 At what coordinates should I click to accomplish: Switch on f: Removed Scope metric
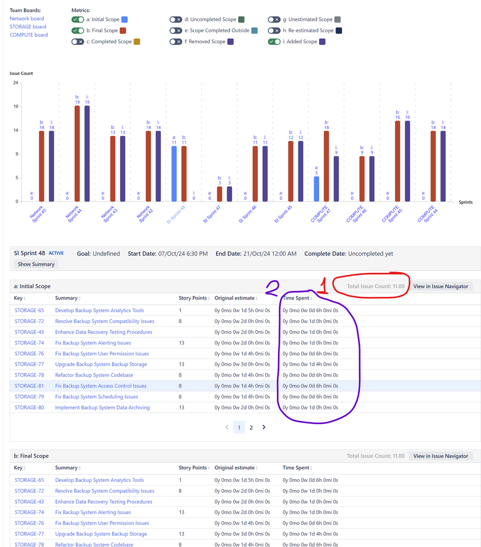tap(176, 42)
